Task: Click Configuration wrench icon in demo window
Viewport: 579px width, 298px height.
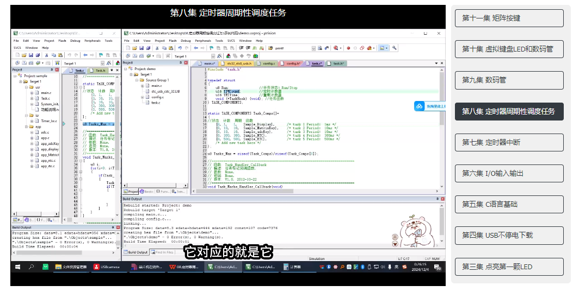Action: click(x=395, y=48)
